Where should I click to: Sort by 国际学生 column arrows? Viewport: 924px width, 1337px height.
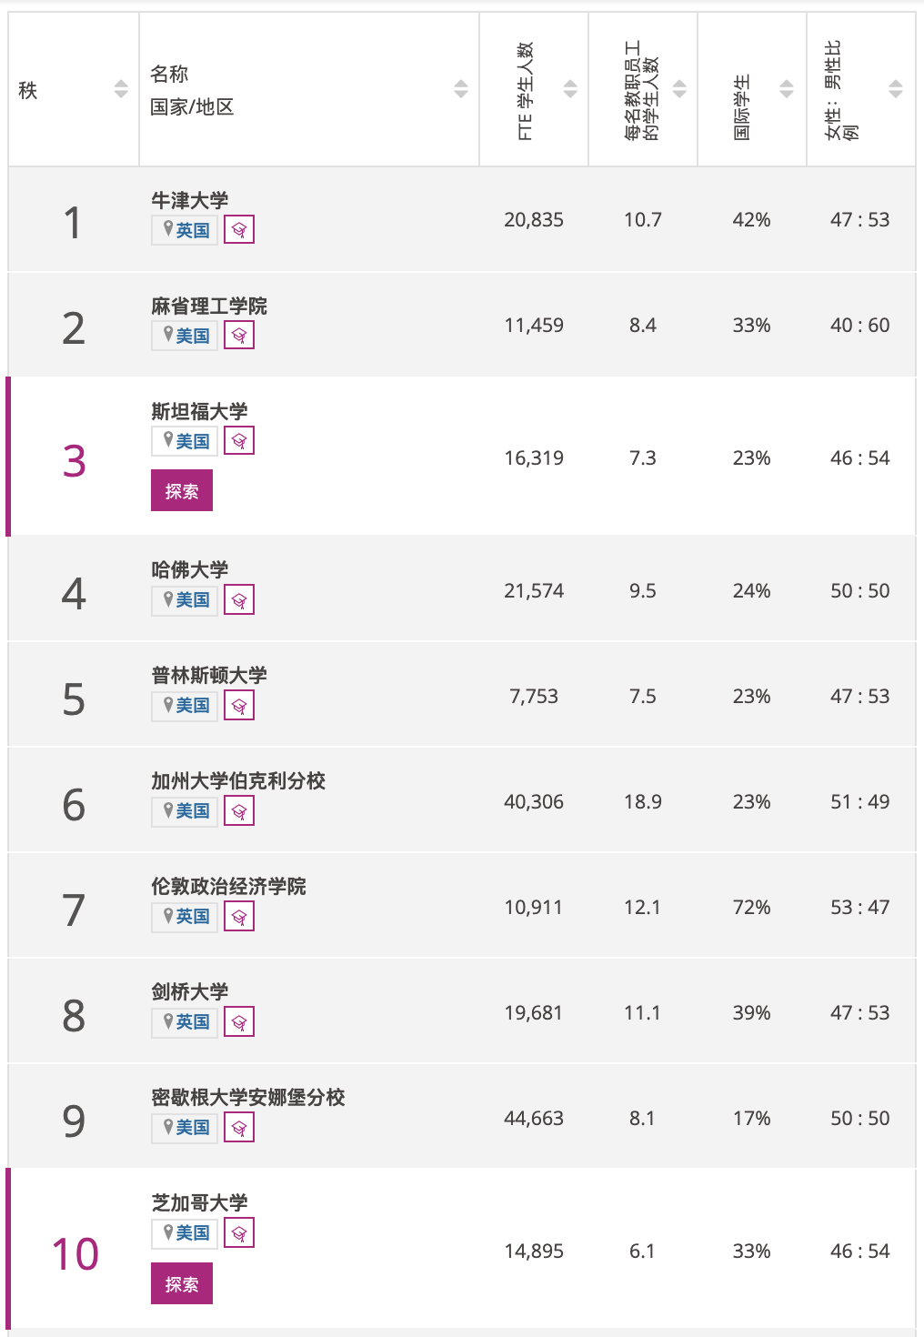pos(787,89)
